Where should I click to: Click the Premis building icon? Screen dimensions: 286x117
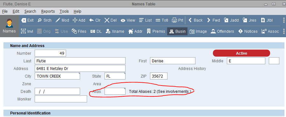tap(149, 31)
